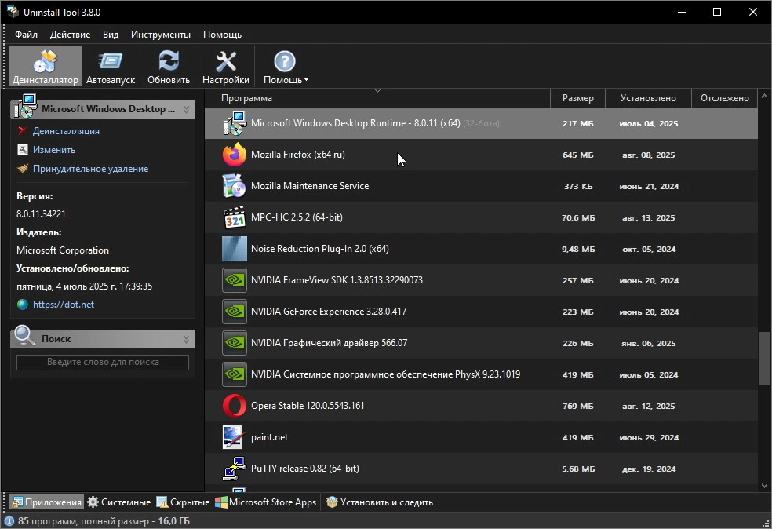Click the 645 МБ size cell
Screen dimensions: 772x529
coord(578,155)
